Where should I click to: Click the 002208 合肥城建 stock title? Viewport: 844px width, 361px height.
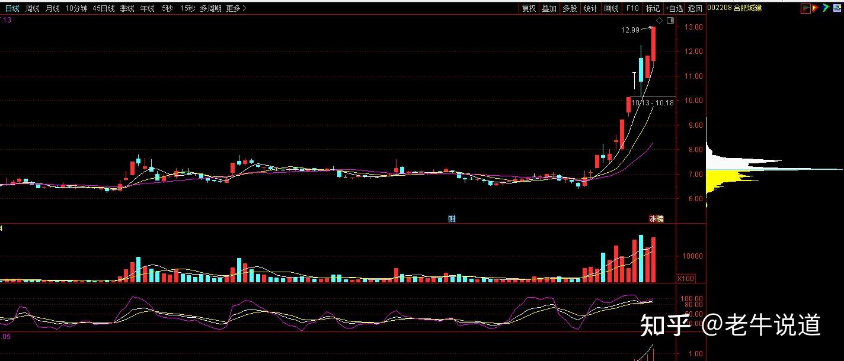point(734,8)
